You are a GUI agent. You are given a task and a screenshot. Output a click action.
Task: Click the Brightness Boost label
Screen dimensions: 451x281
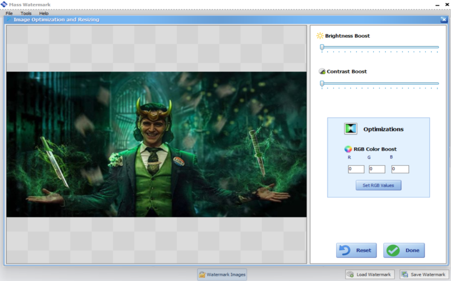click(347, 36)
